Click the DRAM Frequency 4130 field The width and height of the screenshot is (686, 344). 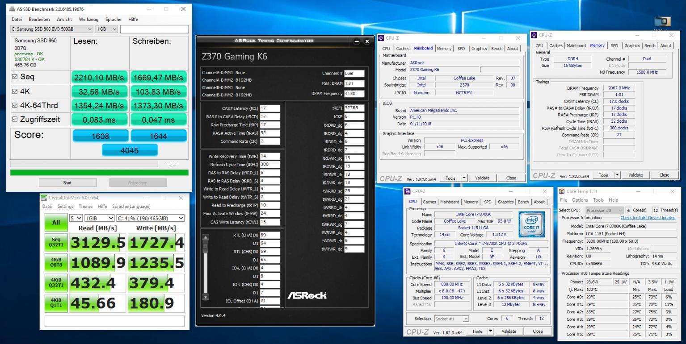click(x=354, y=94)
